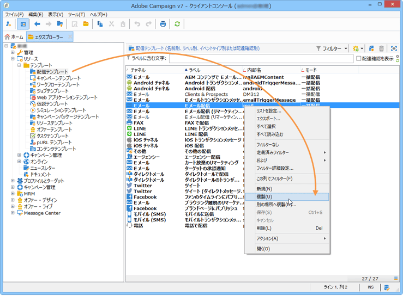
Task: Expand the 管理 tree node
Action: [x=13, y=52]
